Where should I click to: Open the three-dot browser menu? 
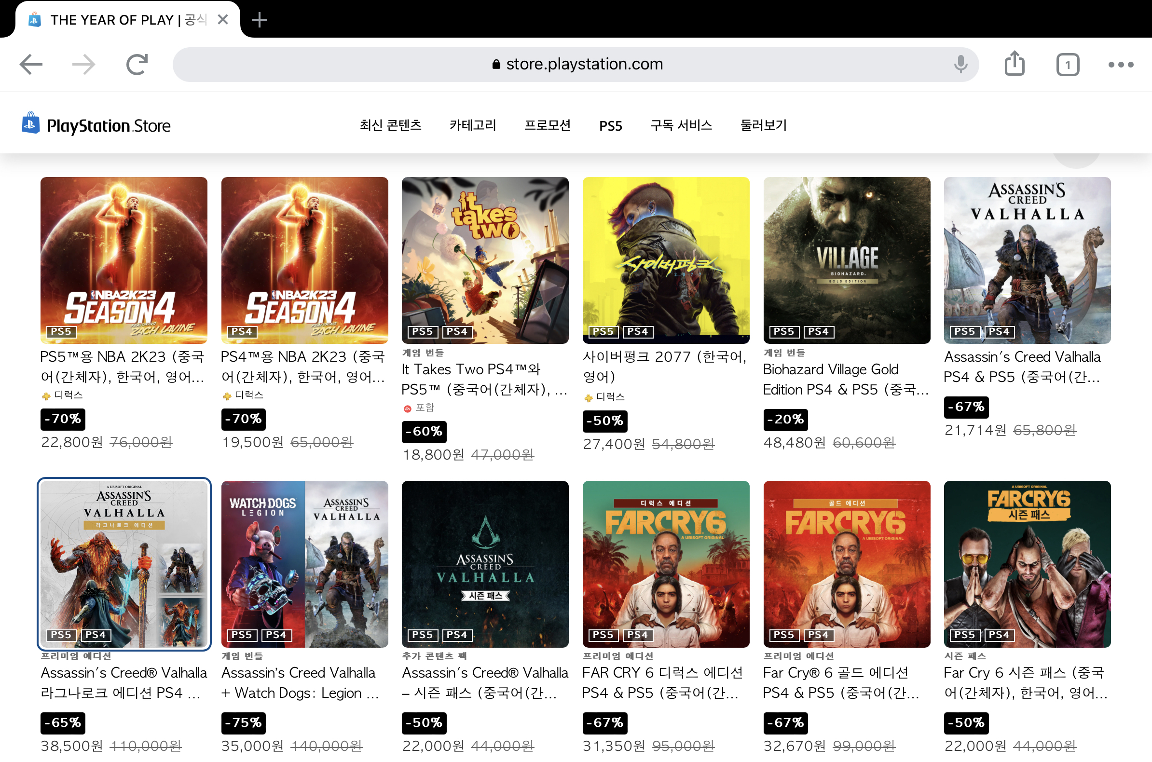coord(1121,65)
